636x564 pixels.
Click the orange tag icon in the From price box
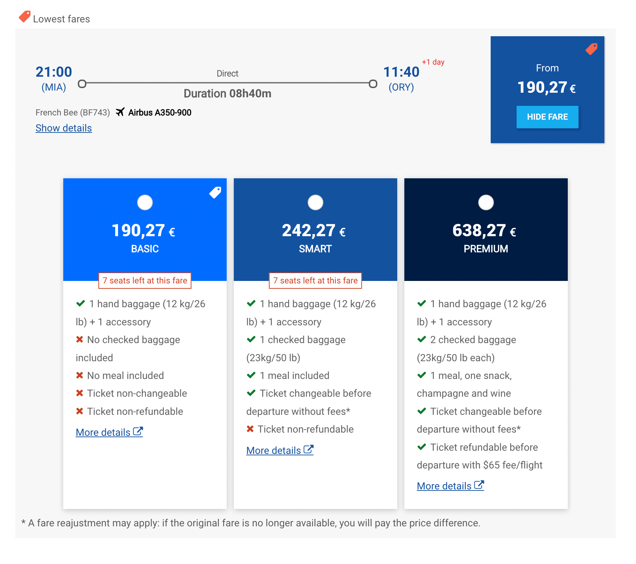(591, 49)
